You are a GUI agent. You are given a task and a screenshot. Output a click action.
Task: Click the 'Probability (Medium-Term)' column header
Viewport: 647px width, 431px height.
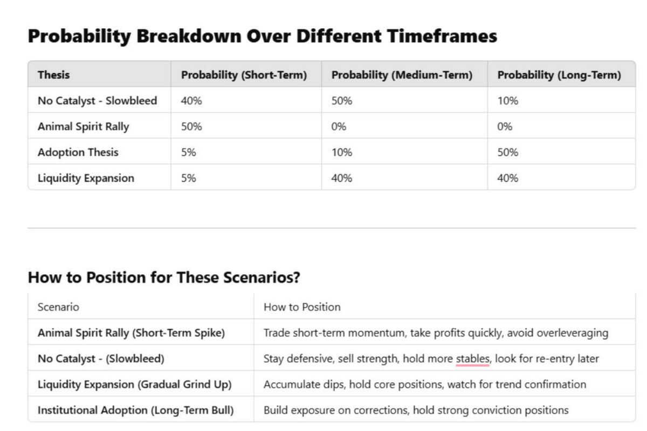402,75
